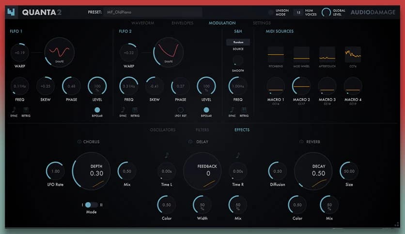
Task: Click the Pitchbend source display
Action: (276, 54)
